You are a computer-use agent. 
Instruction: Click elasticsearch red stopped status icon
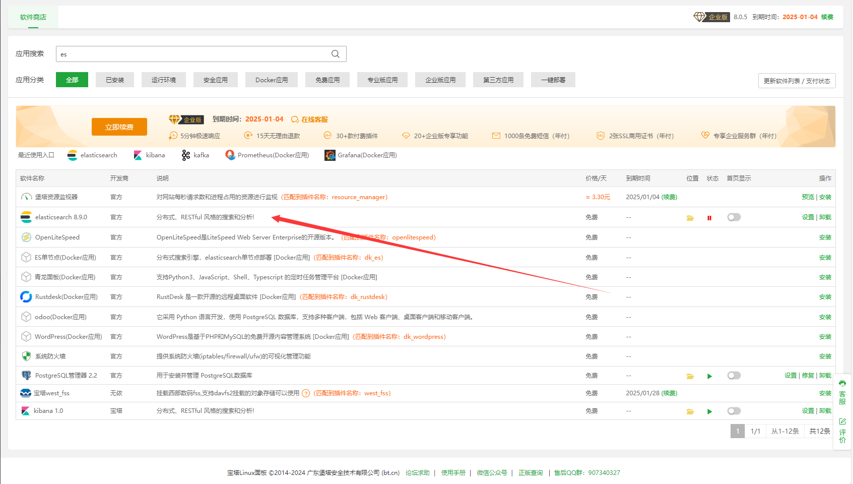pos(709,218)
